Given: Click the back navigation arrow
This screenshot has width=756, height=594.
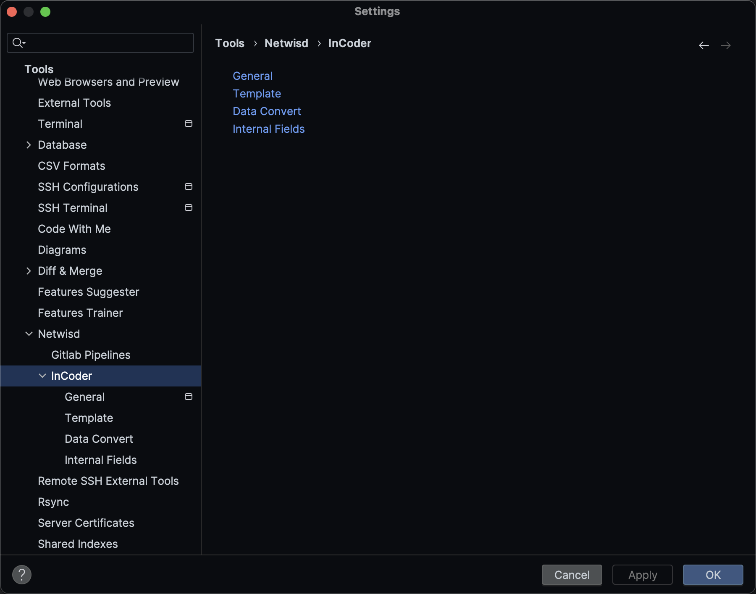Looking at the screenshot, I should tap(703, 45).
